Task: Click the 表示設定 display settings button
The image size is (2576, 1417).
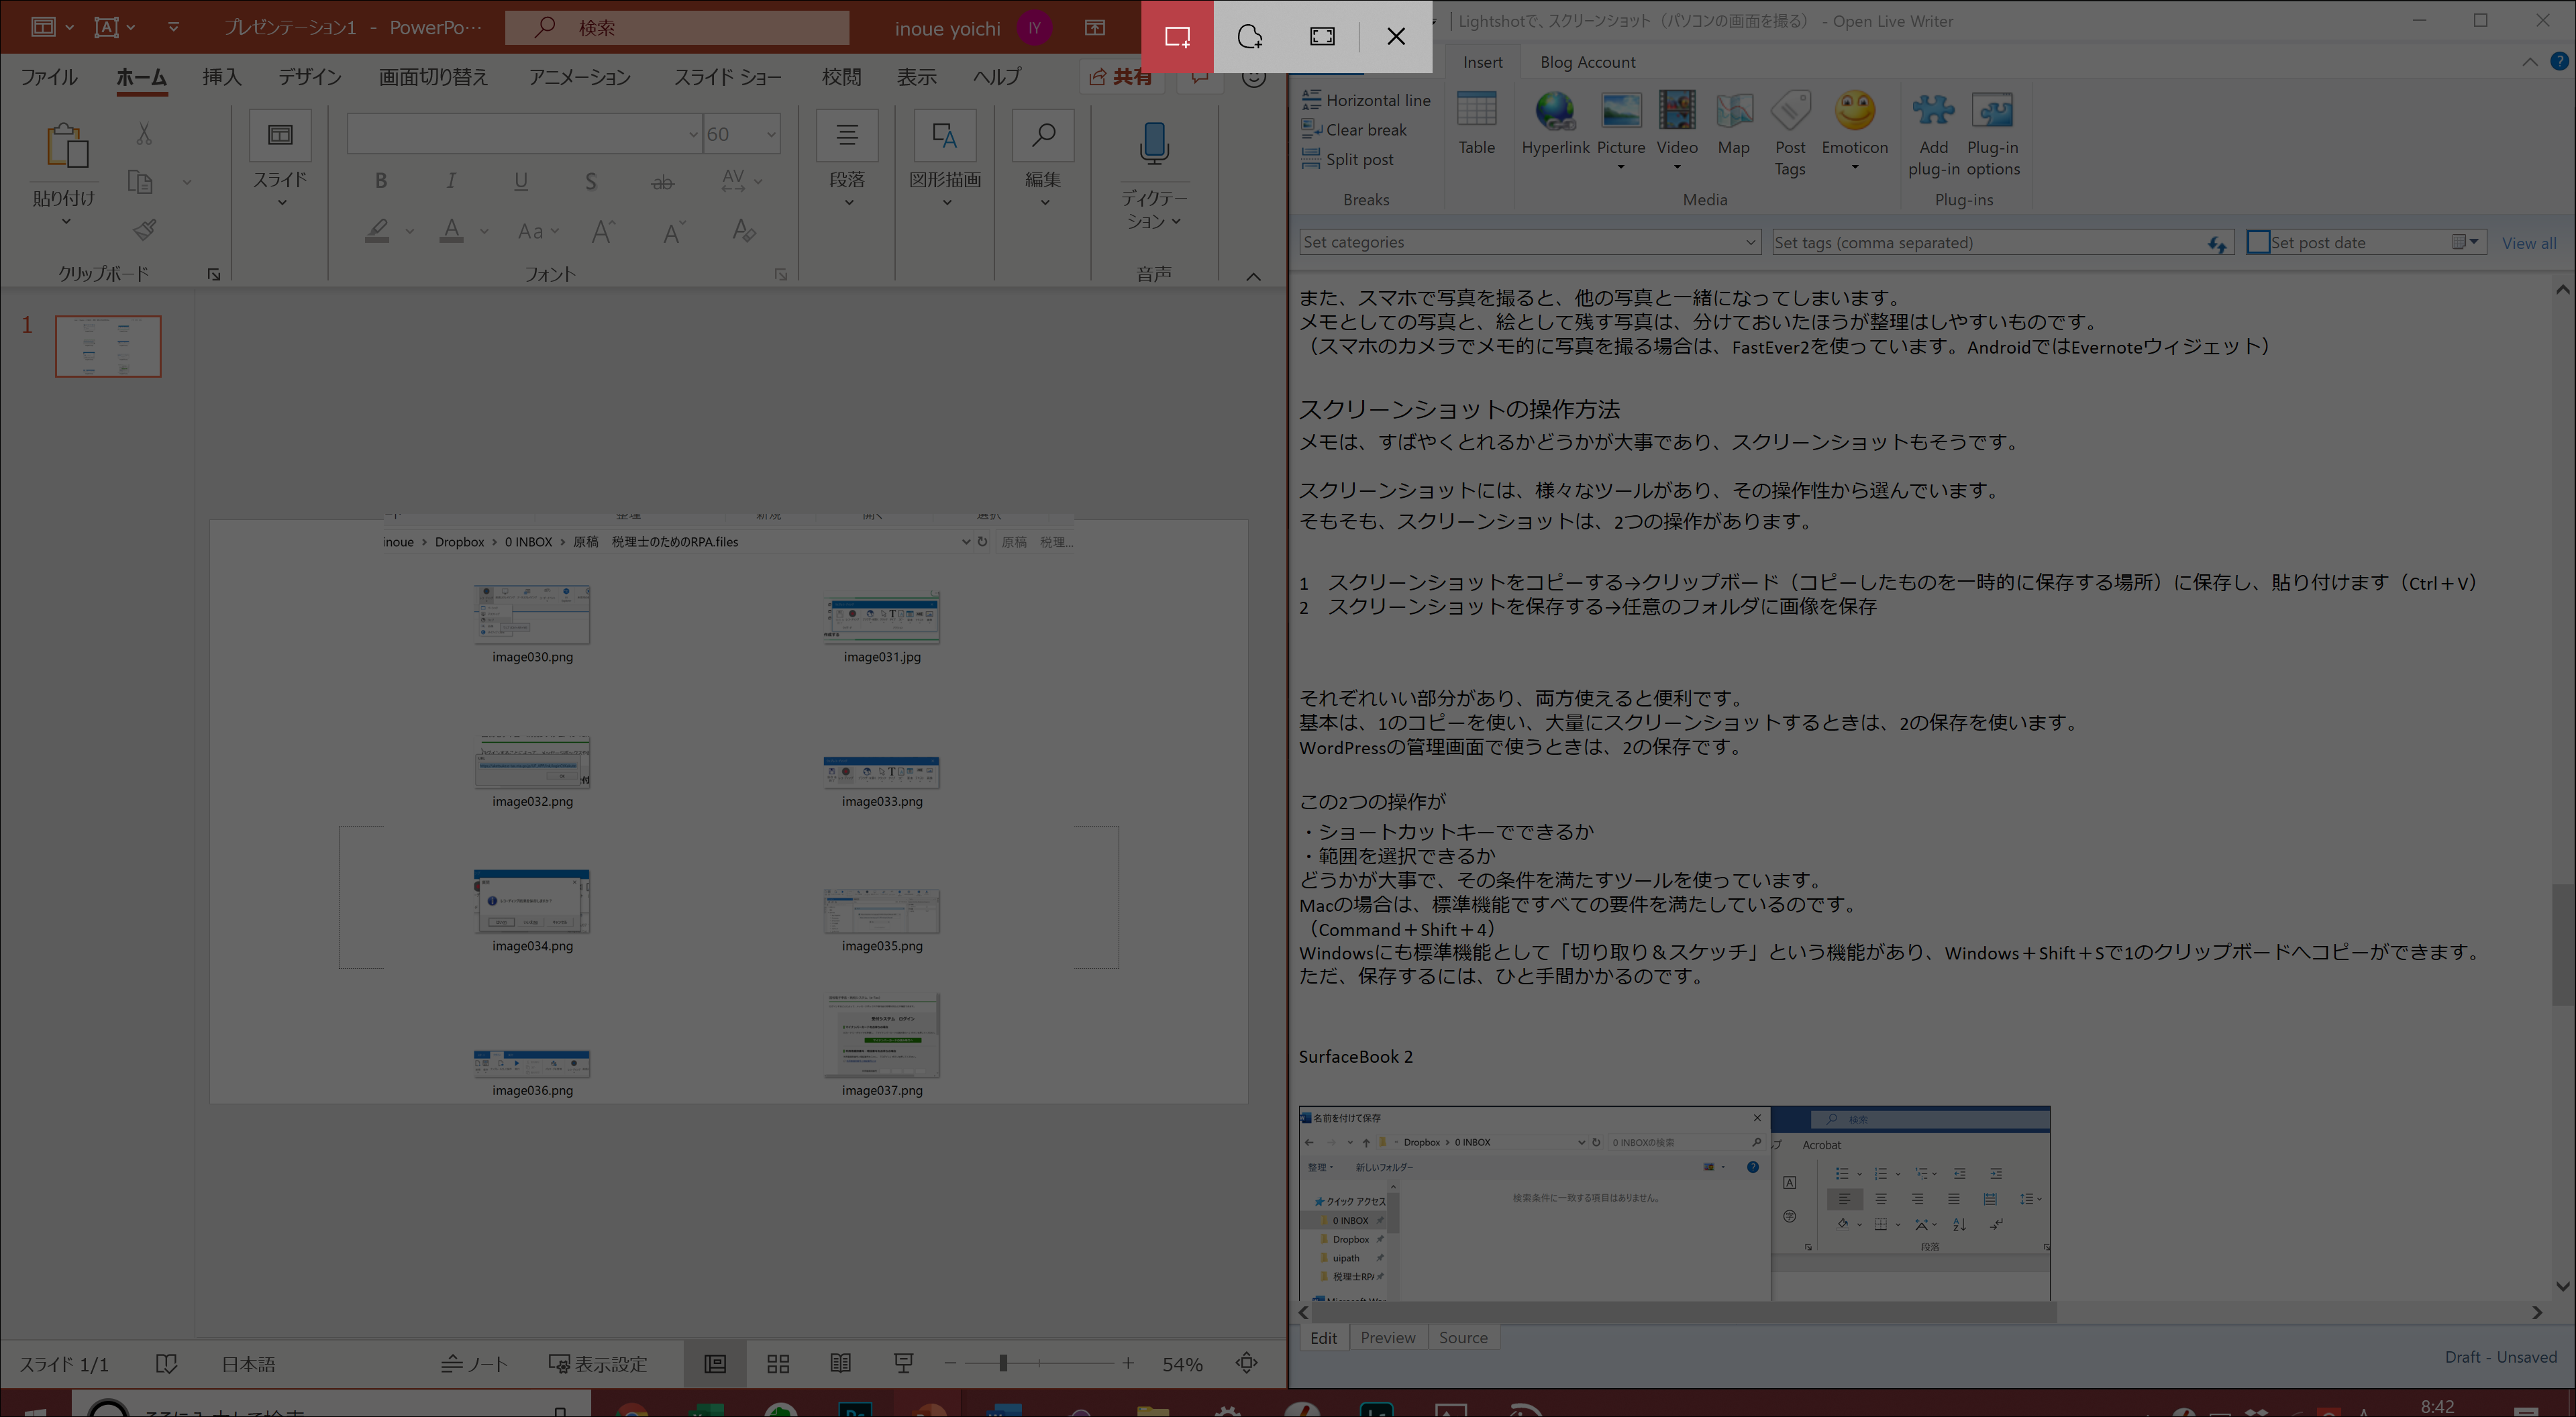Action: click(x=598, y=1364)
